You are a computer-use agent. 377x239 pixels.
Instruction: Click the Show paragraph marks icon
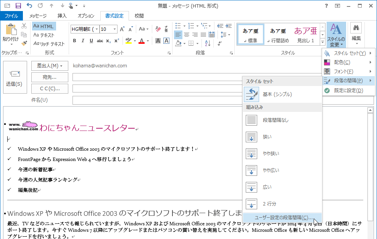click(219, 43)
